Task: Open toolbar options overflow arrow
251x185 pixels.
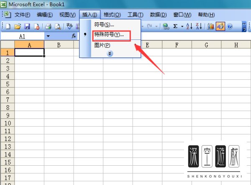Action: click(244, 26)
